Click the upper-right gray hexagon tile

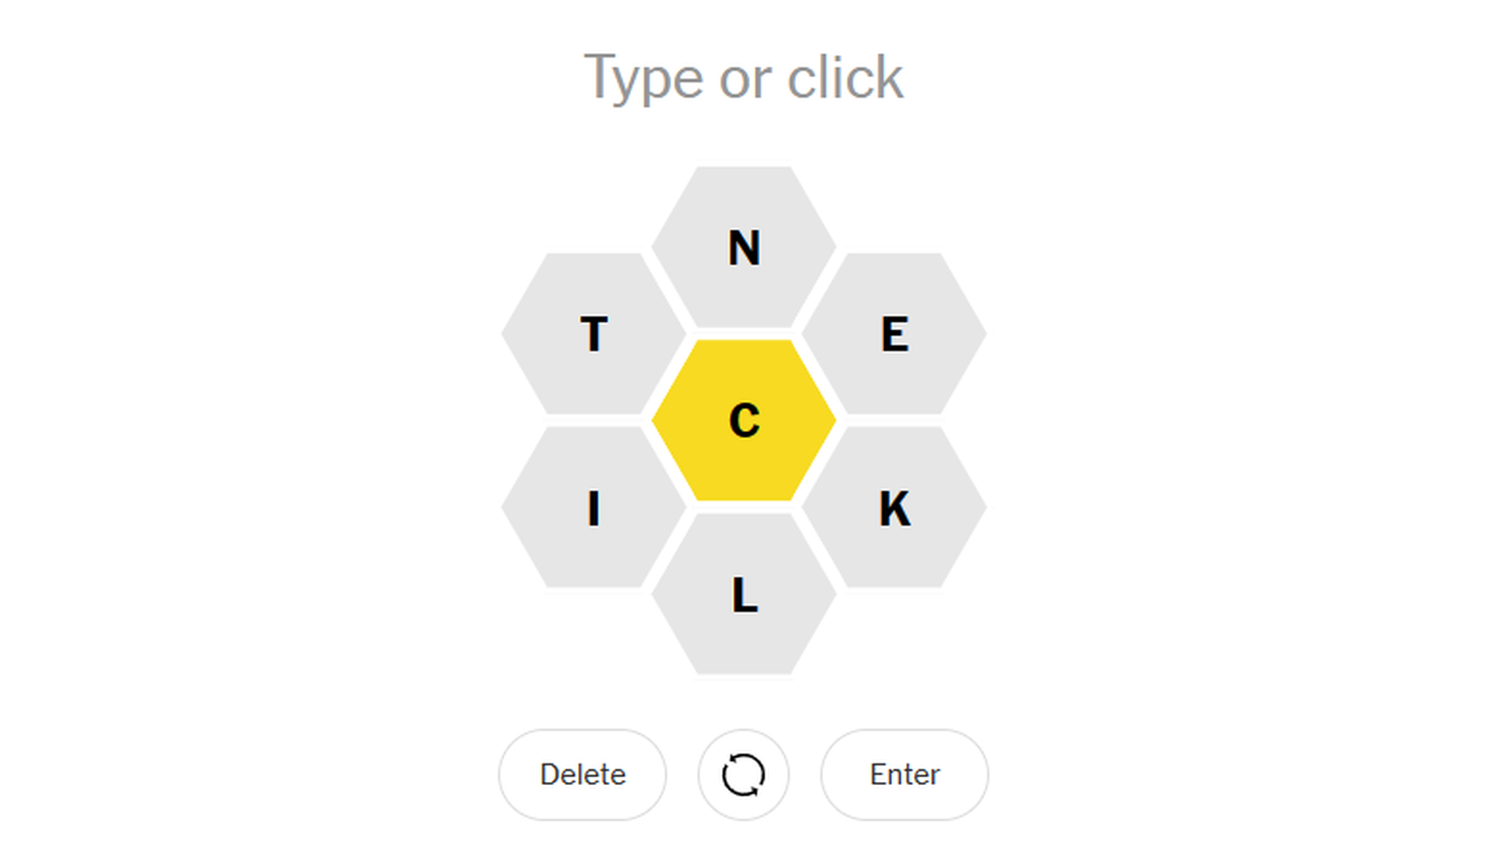click(x=894, y=334)
